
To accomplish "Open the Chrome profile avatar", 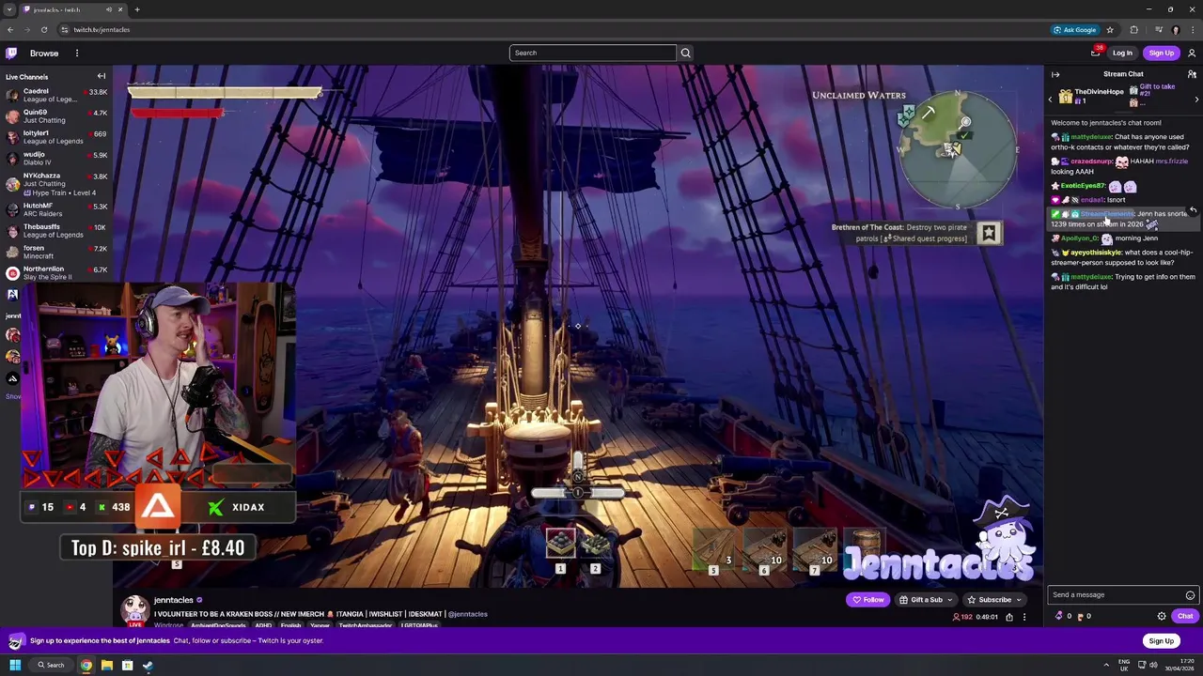I will 1175,29.
